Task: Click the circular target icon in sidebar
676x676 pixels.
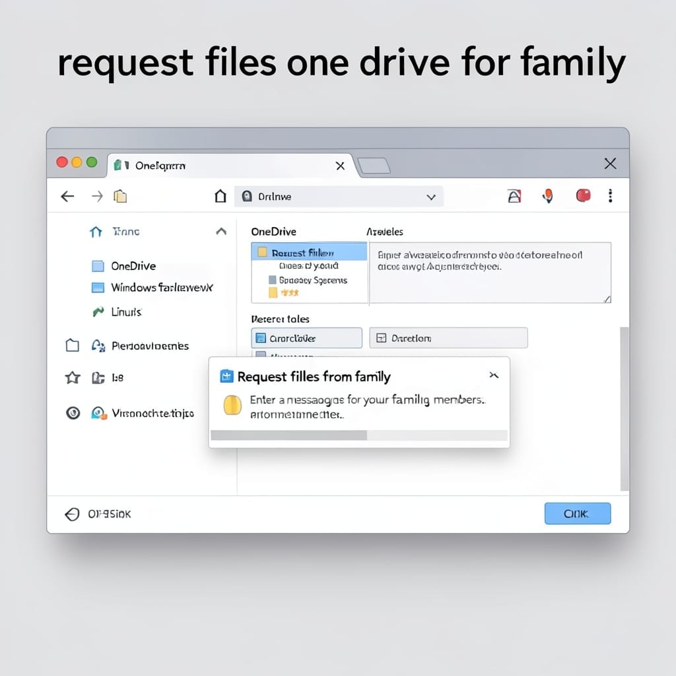Action: point(73,413)
